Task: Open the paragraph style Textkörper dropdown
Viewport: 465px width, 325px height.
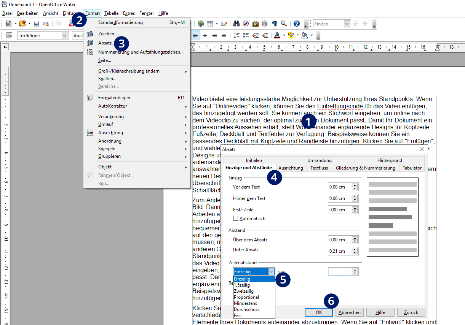Action: click(65, 35)
